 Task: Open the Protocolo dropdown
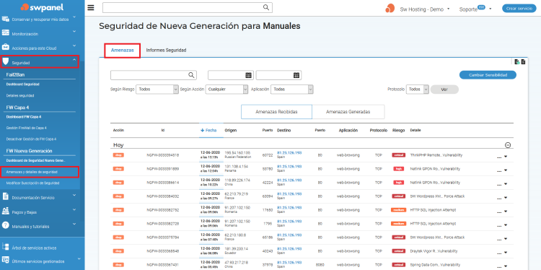click(418, 89)
